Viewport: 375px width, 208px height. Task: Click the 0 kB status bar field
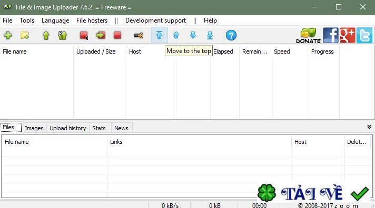(x=214, y=205)
